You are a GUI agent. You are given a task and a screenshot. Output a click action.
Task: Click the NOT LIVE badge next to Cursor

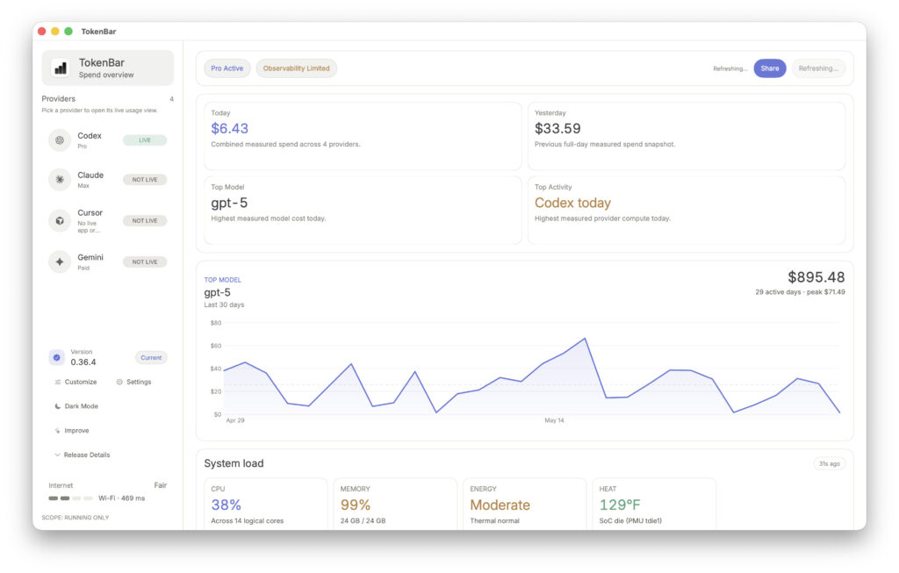pos(145,220)
